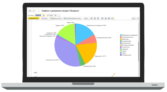Add report to favorites with star

point(39,11)
